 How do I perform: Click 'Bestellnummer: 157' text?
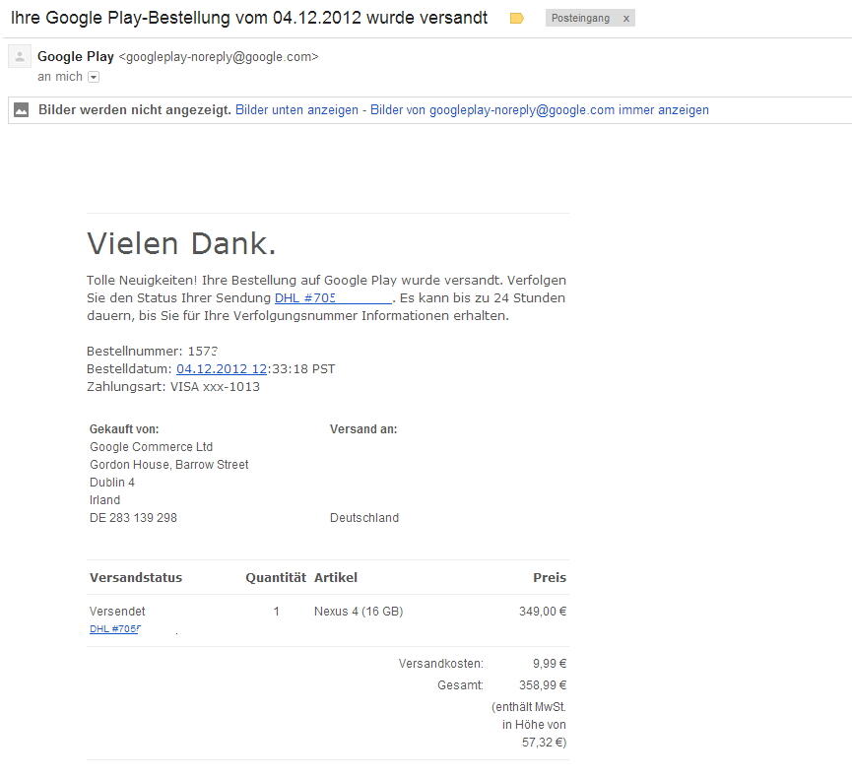point(152,351)
